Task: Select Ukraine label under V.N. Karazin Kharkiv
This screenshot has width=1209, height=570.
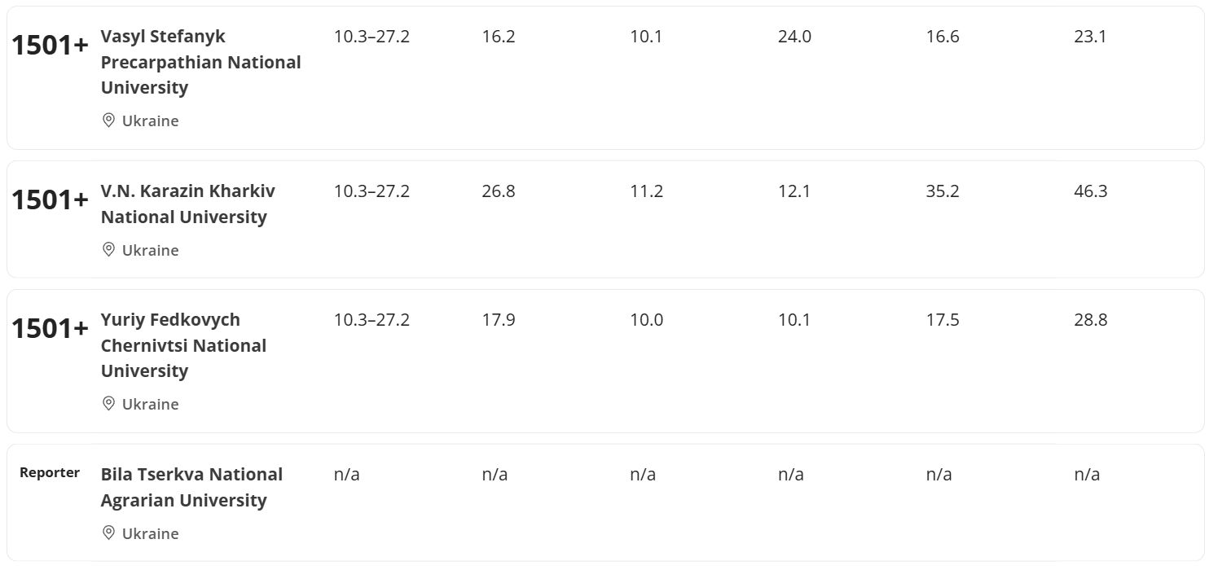Action: 150,250
